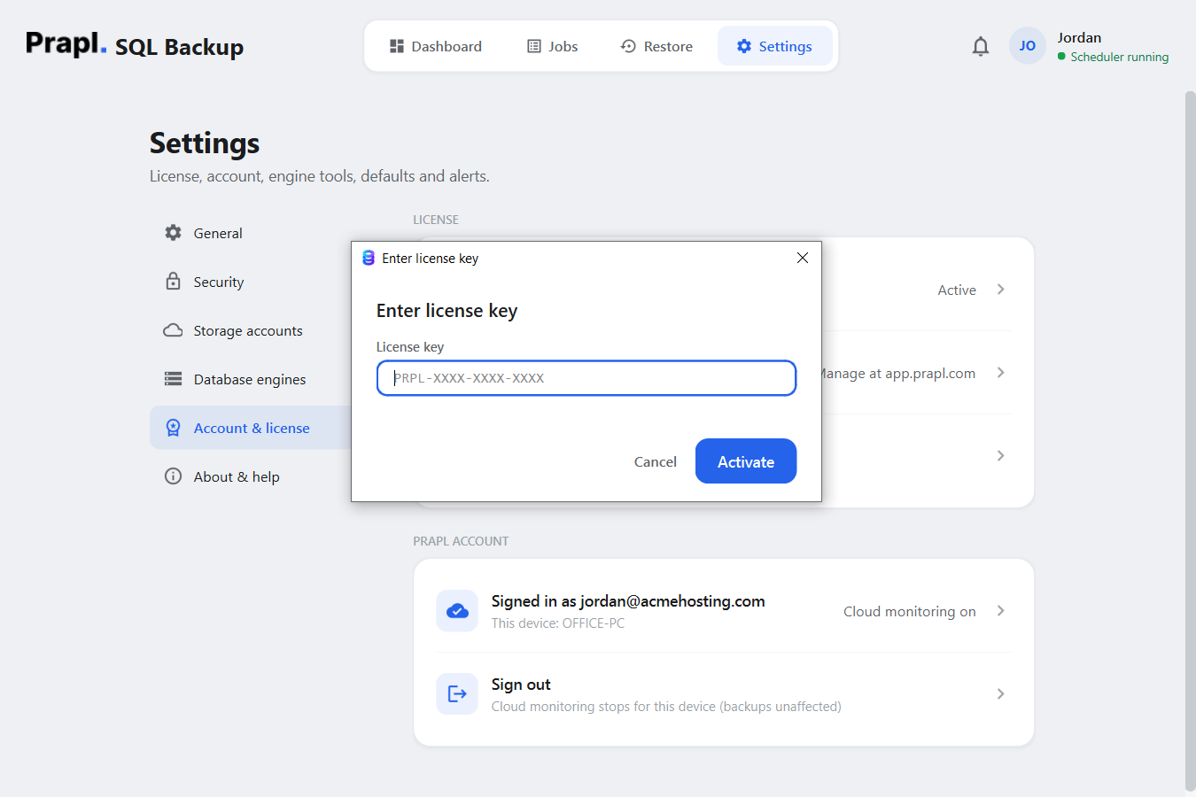
Task: Click This device: OFFICE-PC text
Action: click(x=558, y=623)
